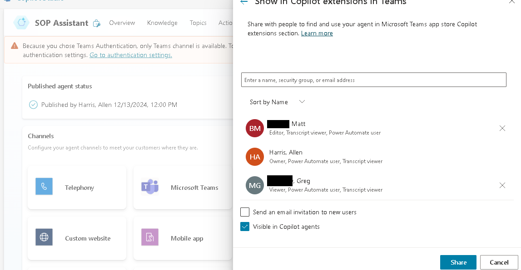521x270 pixels.
Task: Click the Share button
Action: coord(458,262)
